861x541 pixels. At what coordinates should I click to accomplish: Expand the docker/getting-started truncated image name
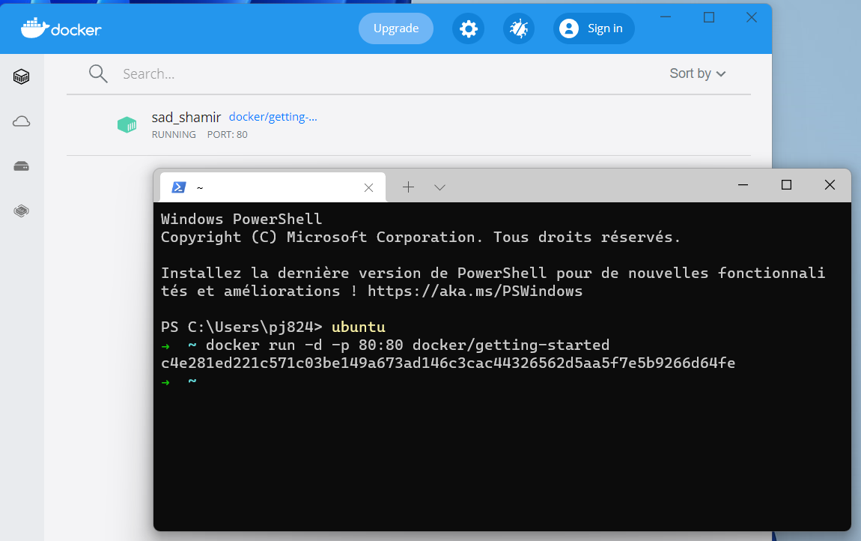coord(273,116)
